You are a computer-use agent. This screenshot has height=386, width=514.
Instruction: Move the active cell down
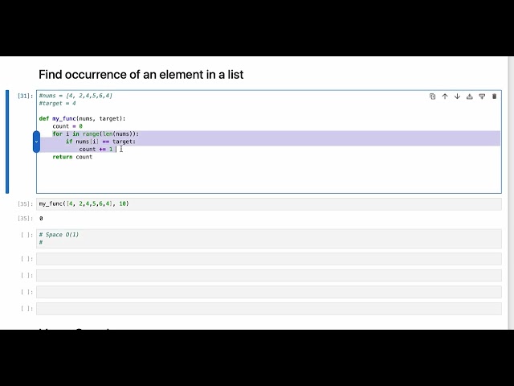(457, 96)
